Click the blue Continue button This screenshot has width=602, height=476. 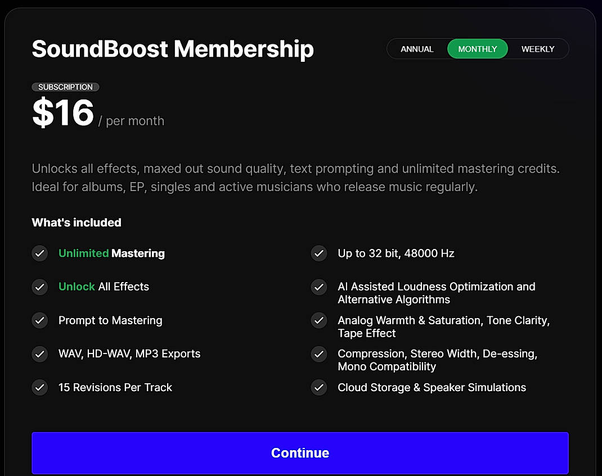tap(300, 453)
